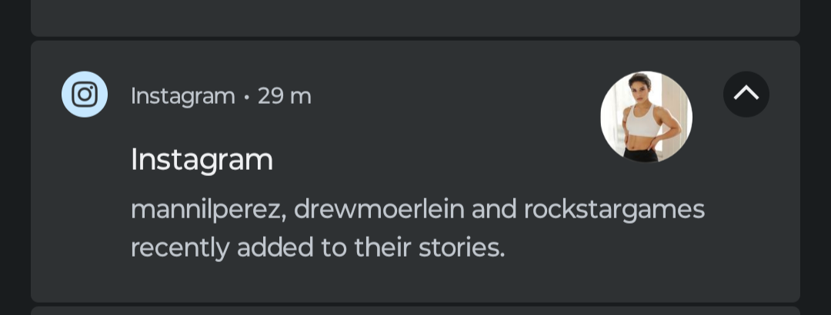Tap the dark margin right of the cards
The height and width of the screenshot is (315, 831).
816,157
